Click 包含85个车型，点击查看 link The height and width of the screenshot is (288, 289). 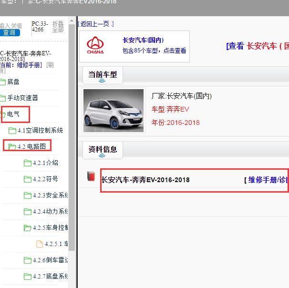[154, 51]
